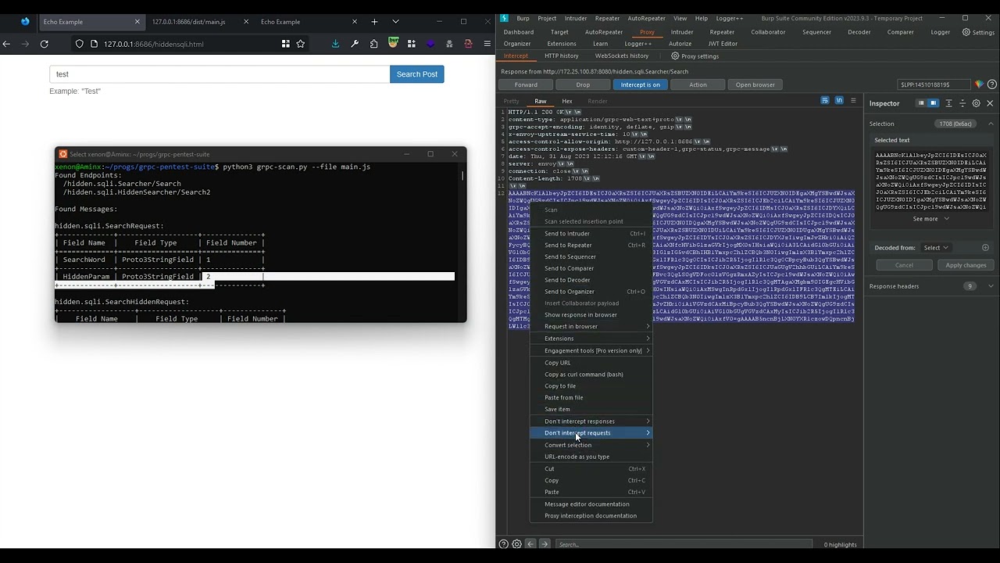Screen dimensions: 1000x563
Task: Expand Request in browser submenu
Action: tap(591, 327)
